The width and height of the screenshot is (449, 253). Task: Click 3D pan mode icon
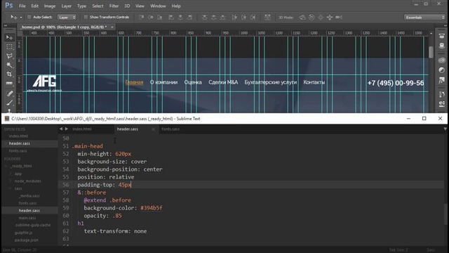(x=321, y=17)
